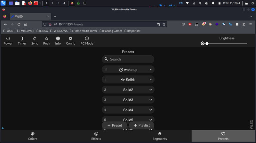The image size is (256, 143).
Task: Click the playlist icon beside wake up
Action: tap(121, 70)
